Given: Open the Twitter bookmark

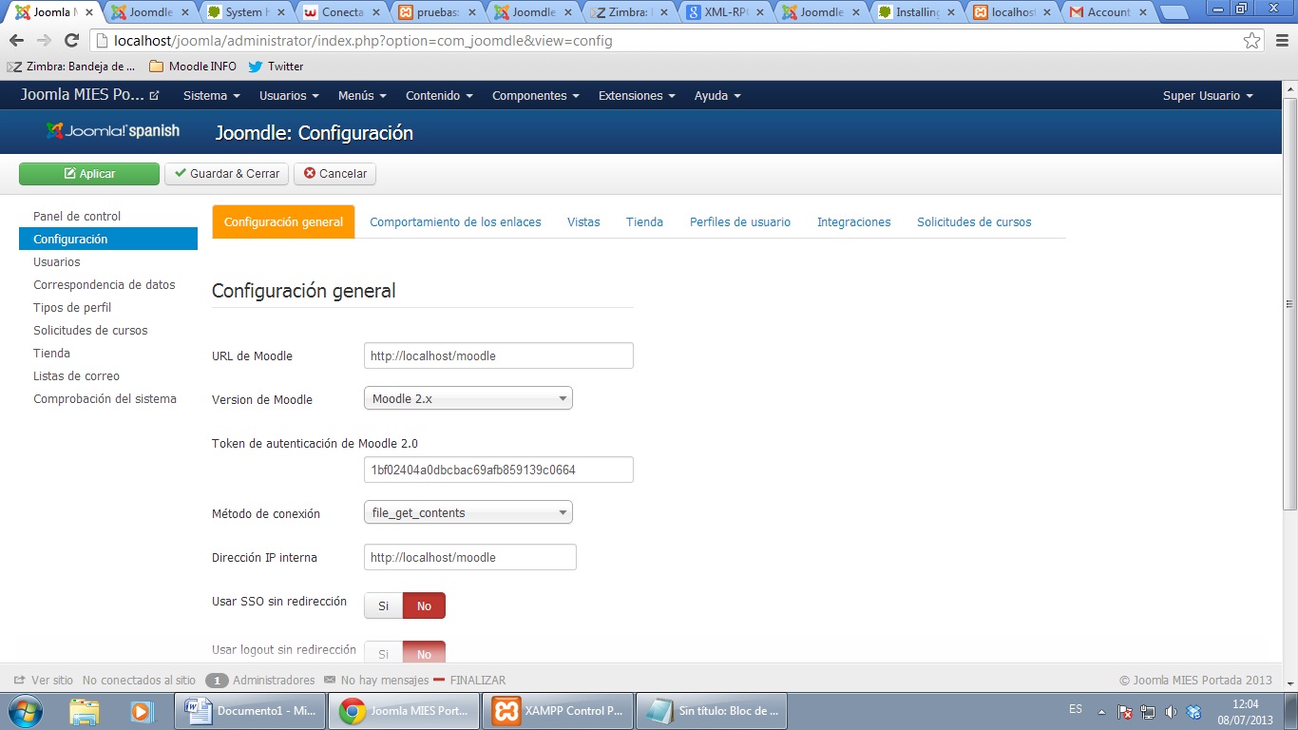Looking at the screenshot, I should [276, 67].
